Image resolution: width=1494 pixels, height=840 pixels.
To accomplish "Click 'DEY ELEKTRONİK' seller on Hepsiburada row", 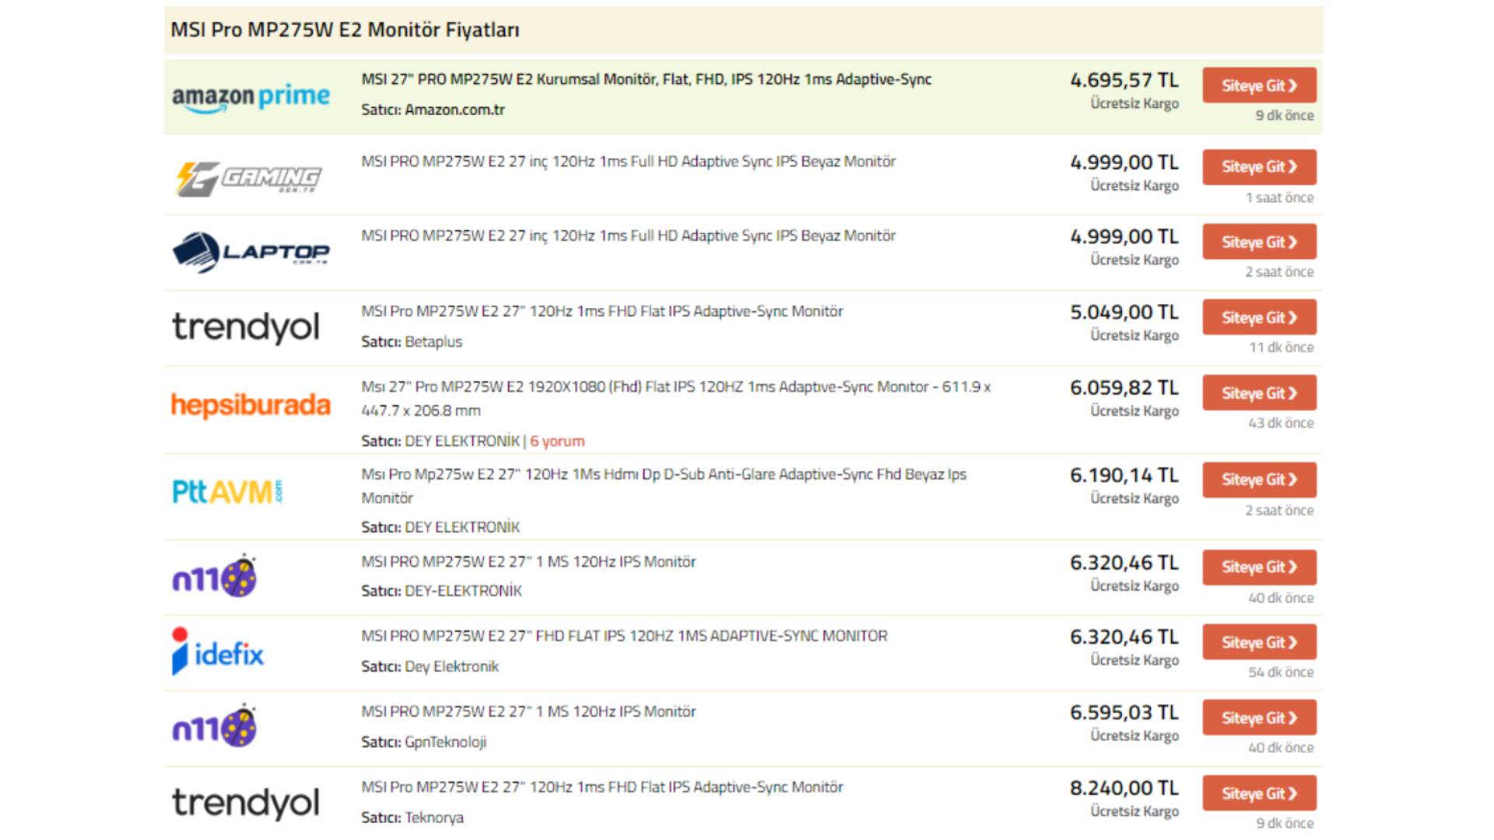I will point(462,441).
